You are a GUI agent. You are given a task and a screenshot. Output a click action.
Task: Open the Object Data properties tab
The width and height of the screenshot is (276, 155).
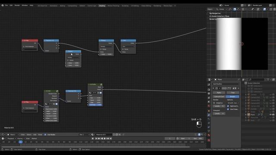pyautogui.click(x=209, y=131)
